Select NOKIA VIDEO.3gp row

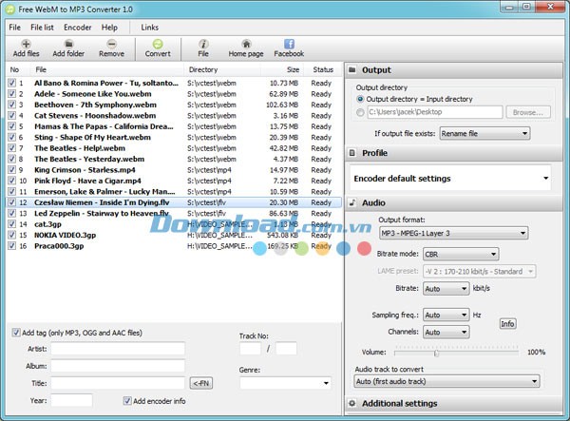[174, 235]
